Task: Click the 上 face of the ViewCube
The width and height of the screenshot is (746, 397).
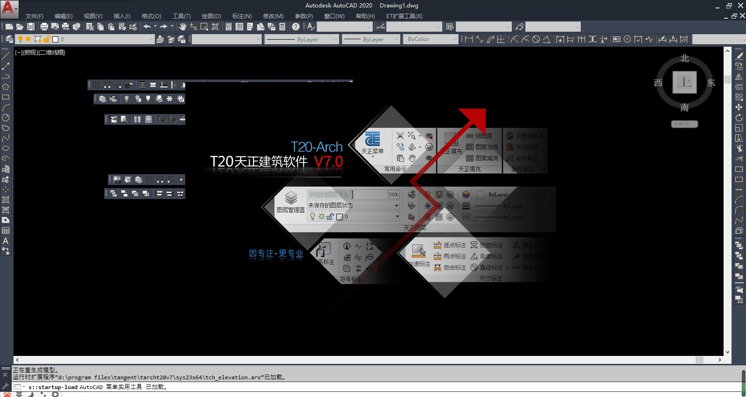Action: [x=684, y=83]
